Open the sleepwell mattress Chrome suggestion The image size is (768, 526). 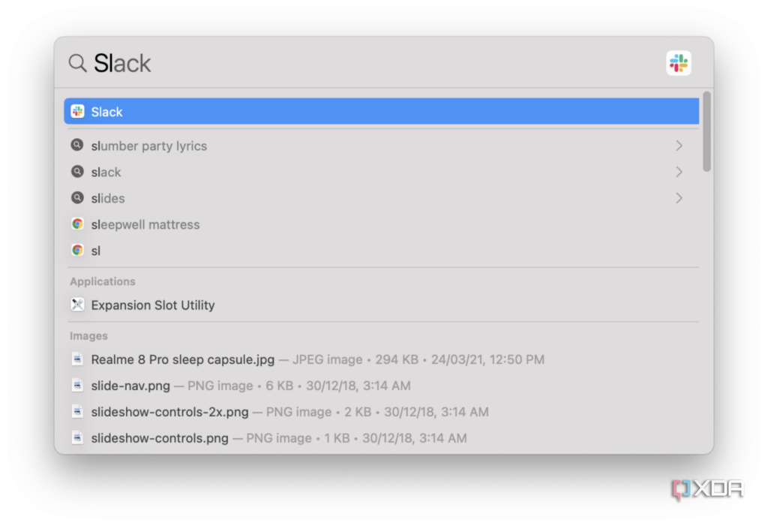tap(382, 224)
